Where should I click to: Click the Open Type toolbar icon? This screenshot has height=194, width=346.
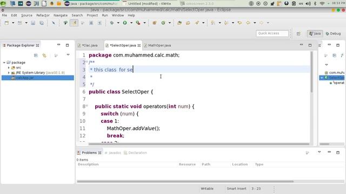[179, 23]
